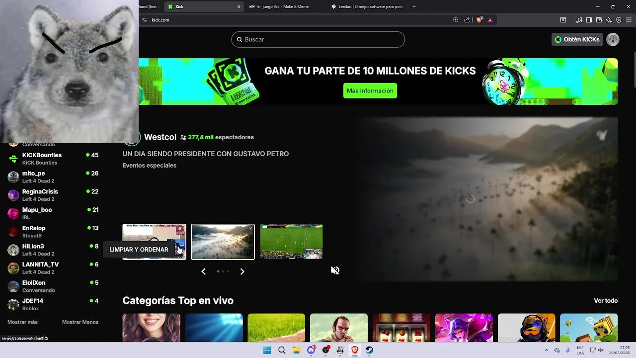Open JDEF14 channel in sidebar
The width and height of the screenshot is (636, 358).
(52, 304)
